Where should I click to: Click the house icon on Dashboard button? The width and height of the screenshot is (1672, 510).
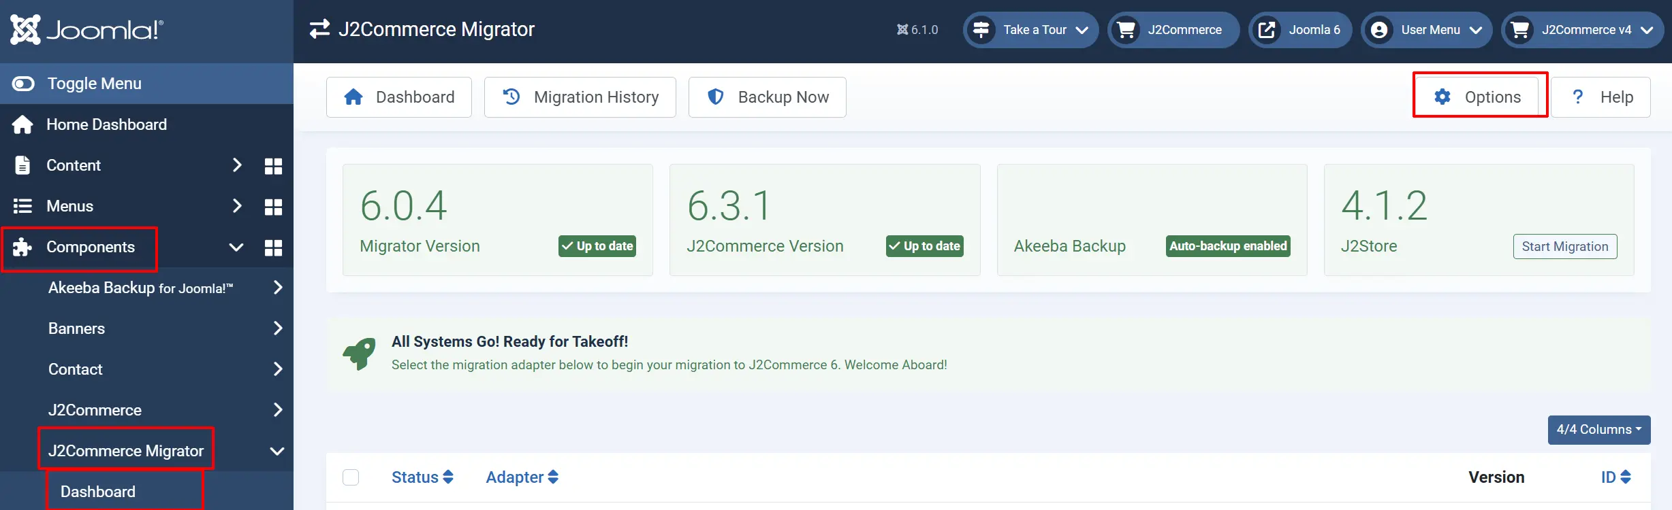coord(353,97)
